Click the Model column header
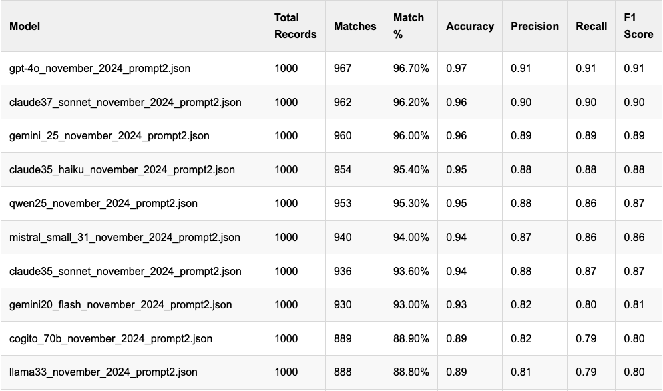The image size is (663, 391). (25, 26)
